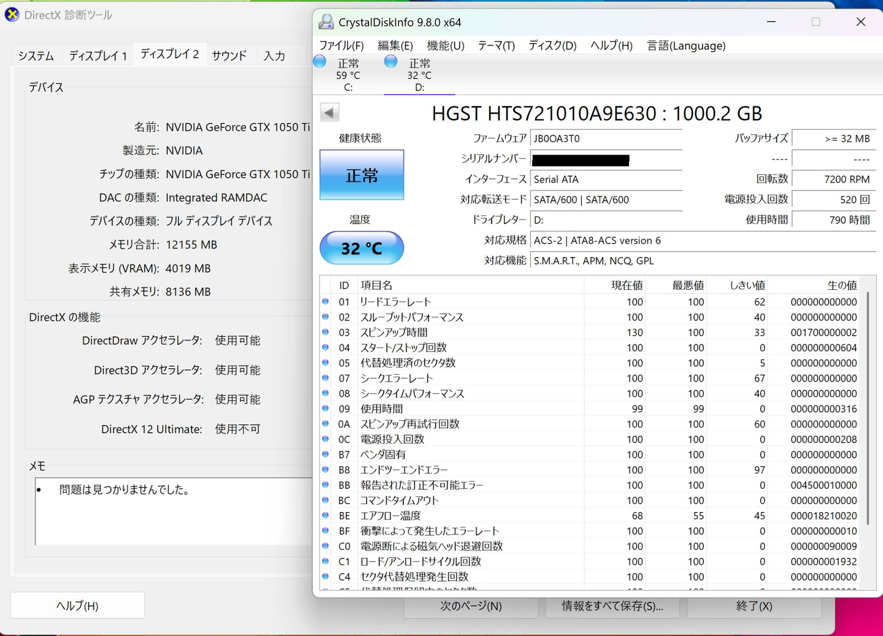Click status dot for 電源投入回数 row
Viewport: 883px width, 636px height.
[x=326, y=439]
